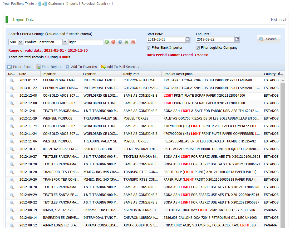Viewport: 290px width, 228px height.
Task: Toggle the Filter Logistics Company checkbox
Action: 198,48
